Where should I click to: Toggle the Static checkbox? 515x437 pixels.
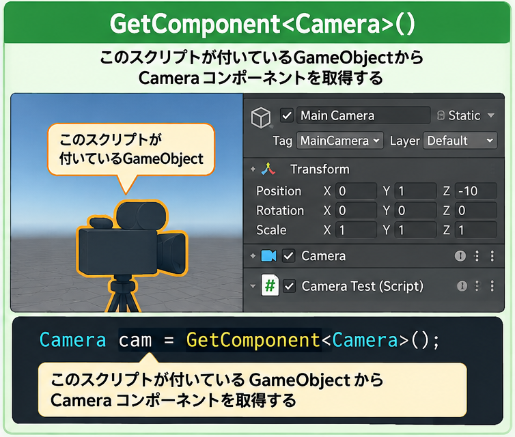tap(441, 115)
